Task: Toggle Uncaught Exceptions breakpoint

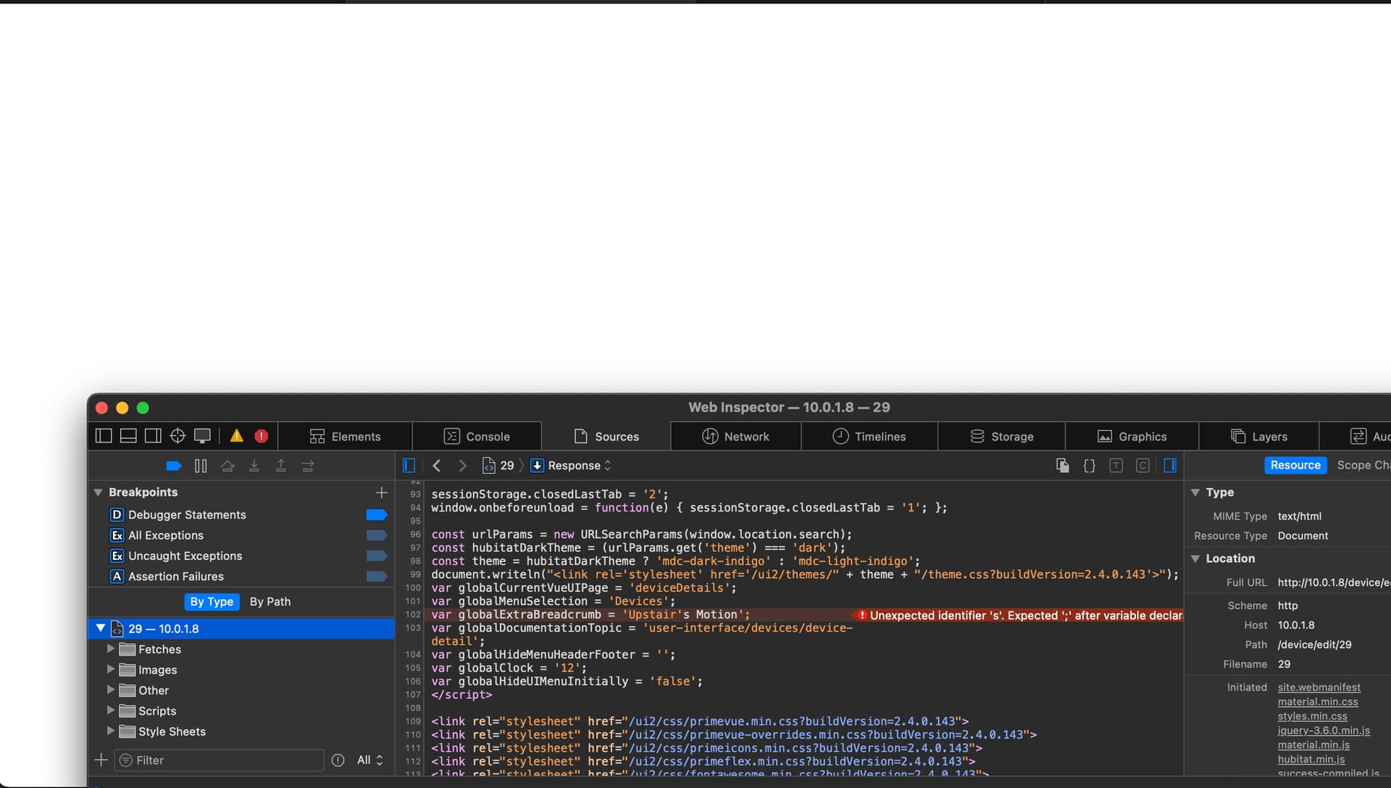Action: click(x=377, y=556)
